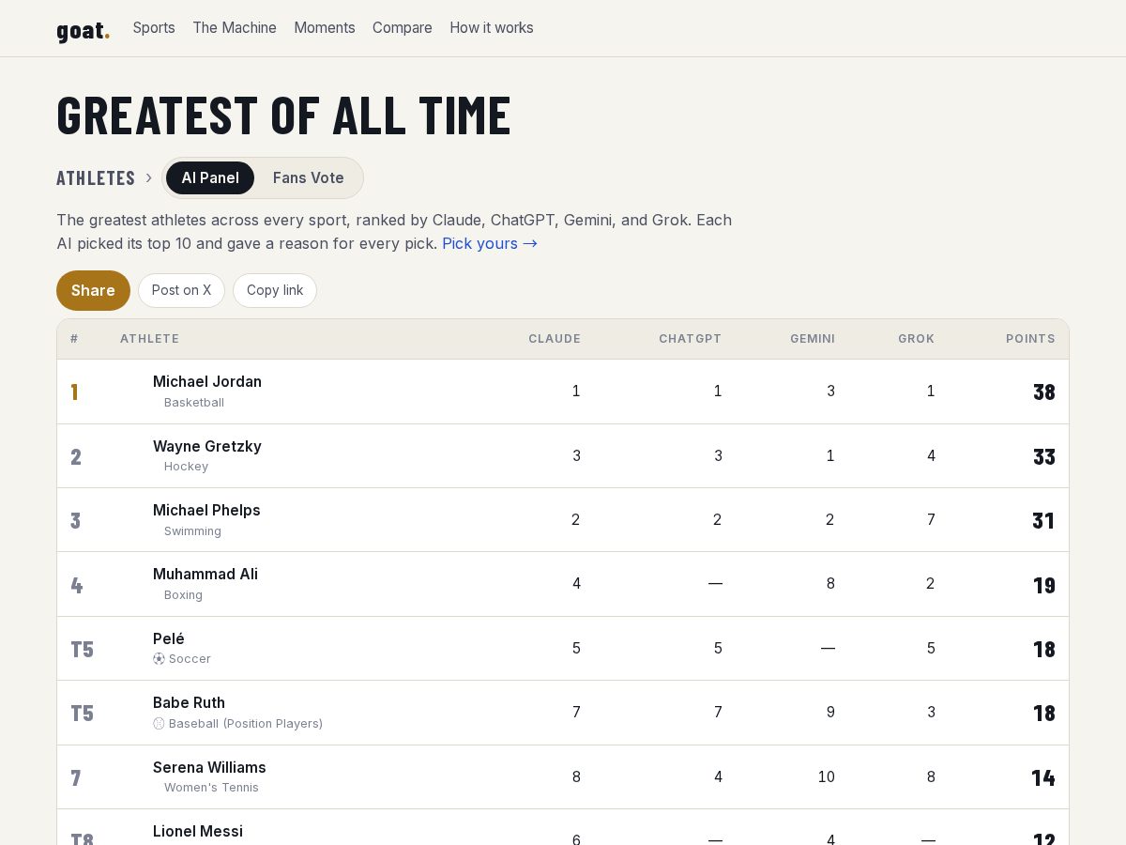The height and width of the screenshot is (845, 1126).
Task: Click the gold Share button
Action: point(93,290)
